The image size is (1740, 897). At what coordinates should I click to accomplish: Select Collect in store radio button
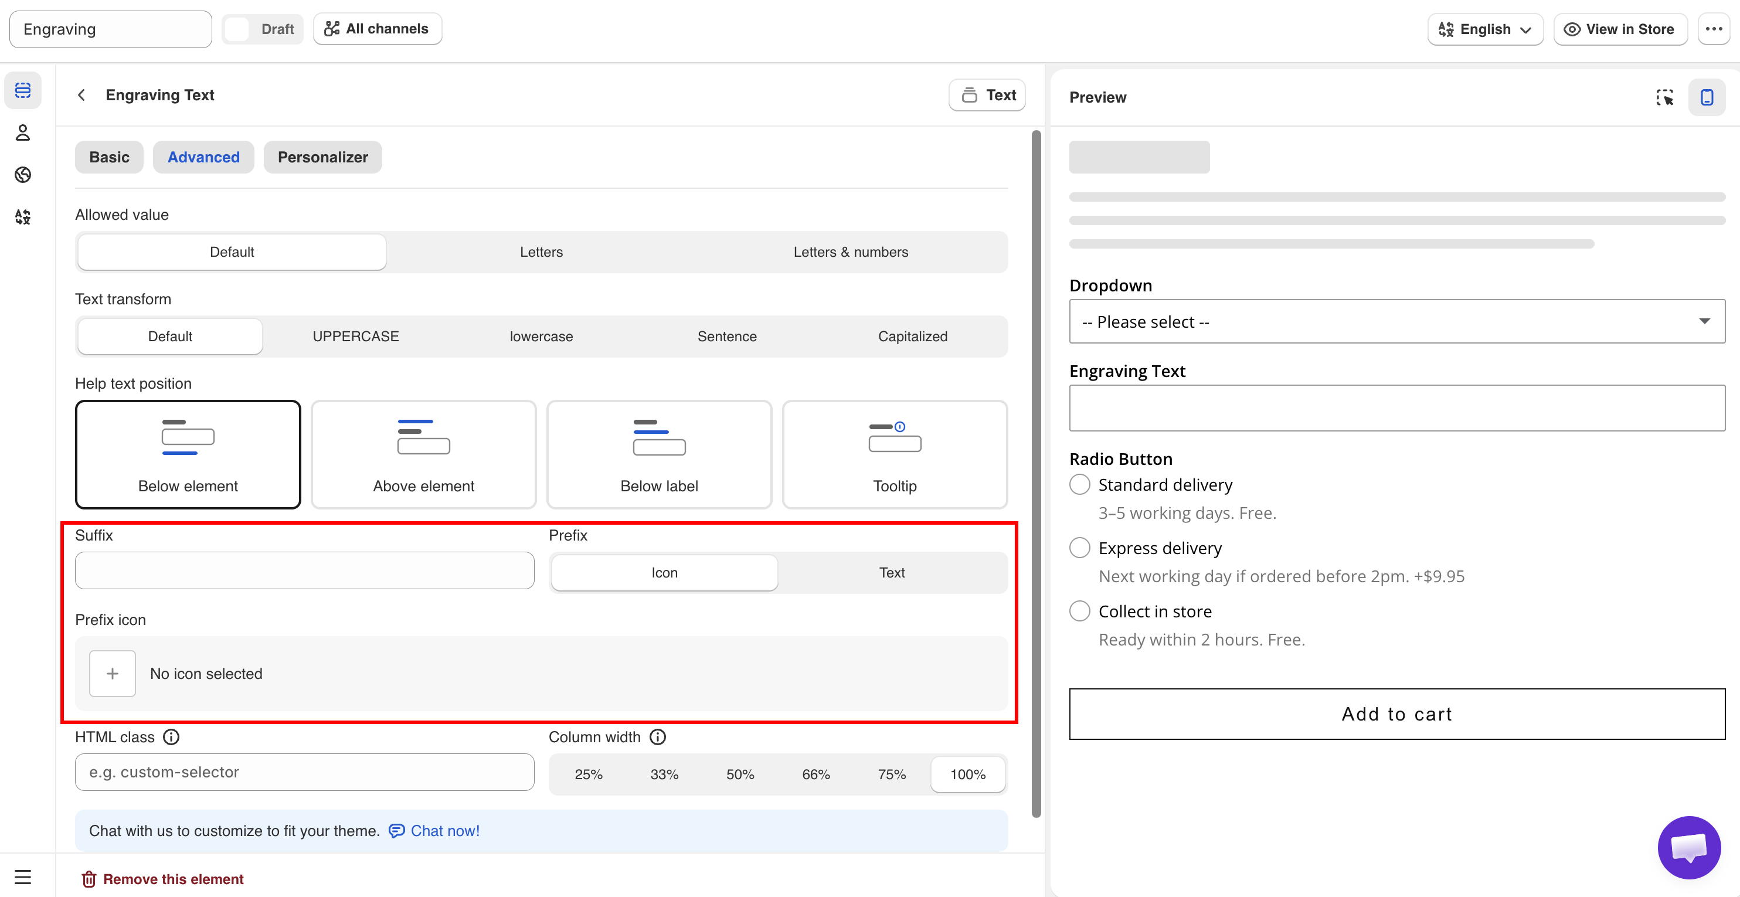pyautogui.click(x=1079, y=611)
